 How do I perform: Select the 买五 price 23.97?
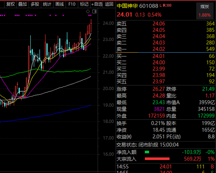click(x=159, y=82)
